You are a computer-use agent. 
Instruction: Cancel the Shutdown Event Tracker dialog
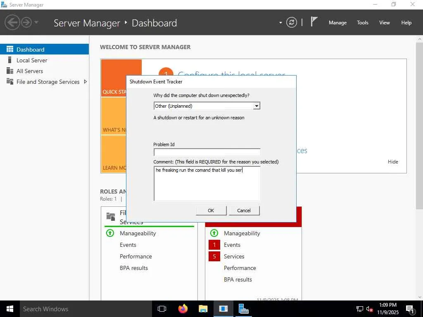coord(244,211)
